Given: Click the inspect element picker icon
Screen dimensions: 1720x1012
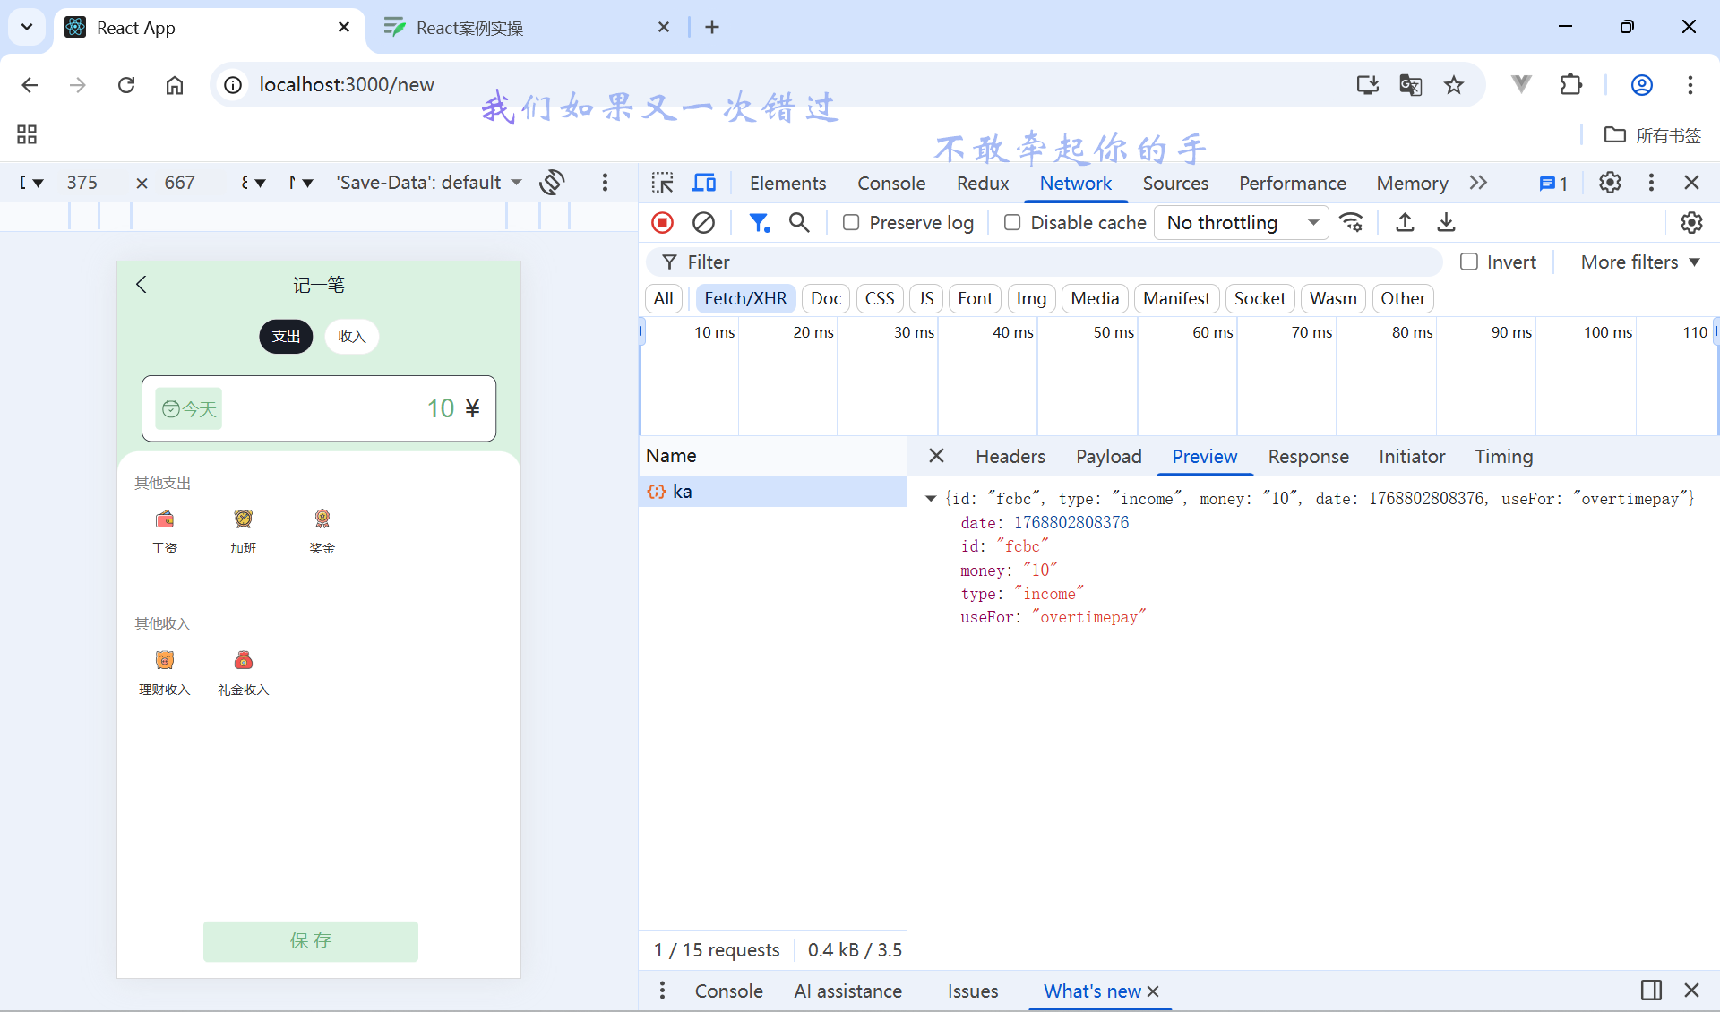Looking at the screenshot, I should pos(663,183).
